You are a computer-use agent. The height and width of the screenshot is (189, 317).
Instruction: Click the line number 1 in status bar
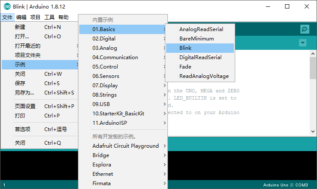pyautogui.click(x=4, y=185)
